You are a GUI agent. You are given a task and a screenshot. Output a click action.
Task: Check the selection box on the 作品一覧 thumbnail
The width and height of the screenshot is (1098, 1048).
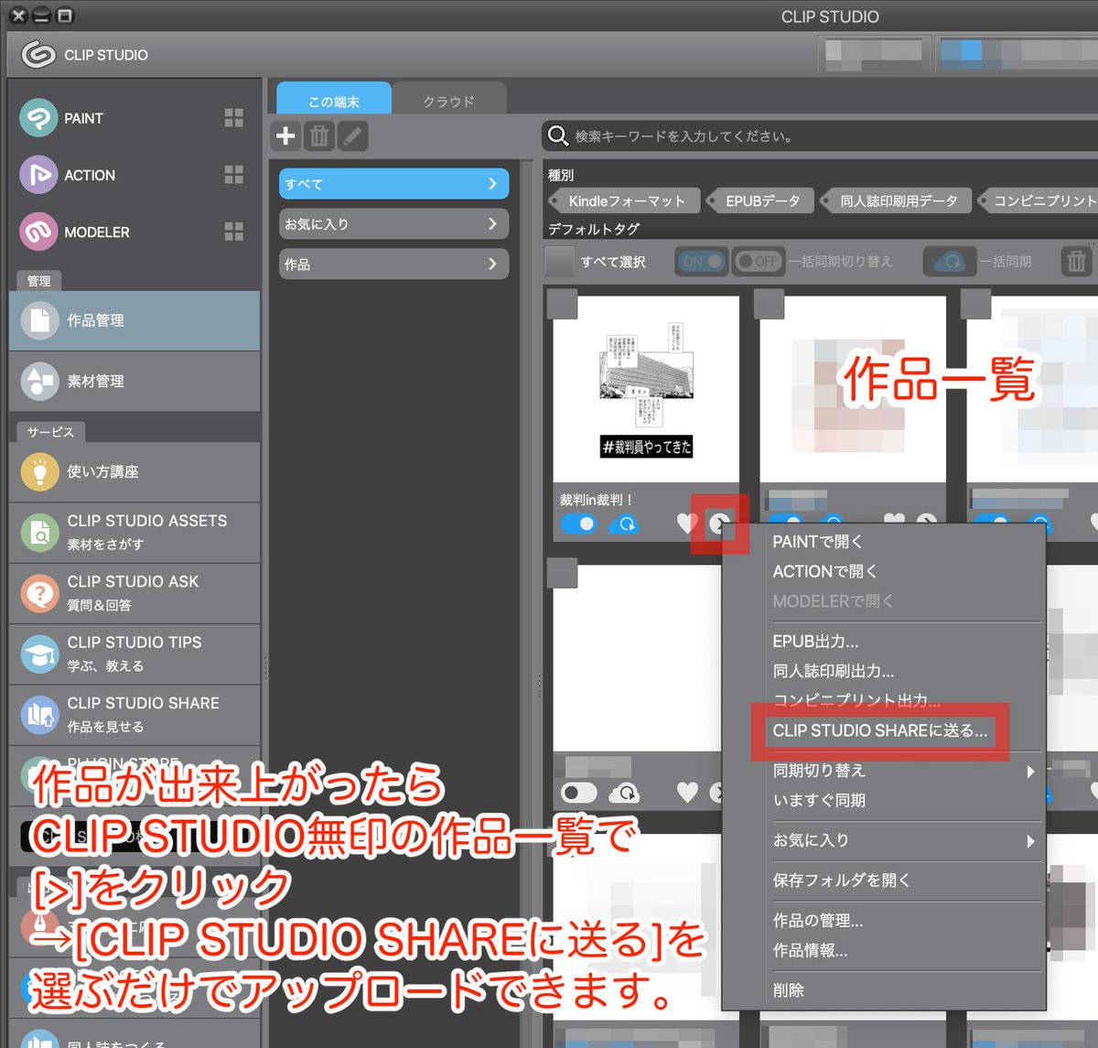coord(770,303)
